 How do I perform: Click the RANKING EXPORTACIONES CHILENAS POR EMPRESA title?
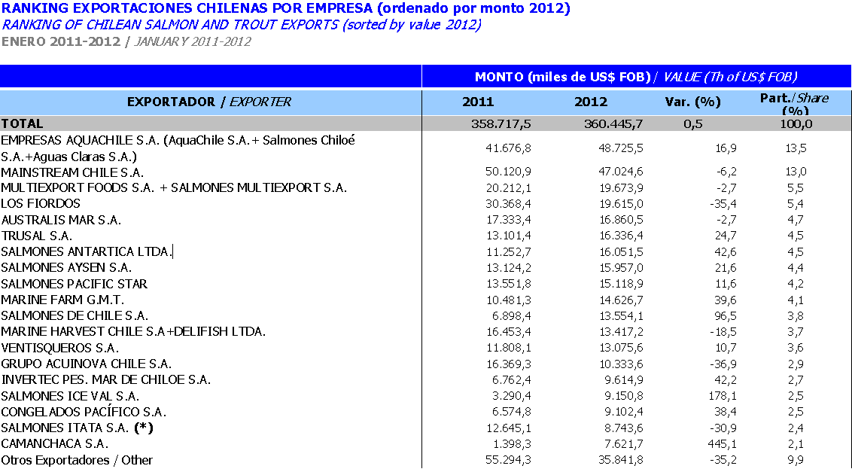(286, 9)
